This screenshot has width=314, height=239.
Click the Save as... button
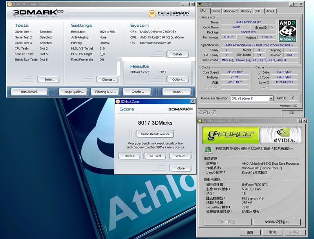tap(181, 156)
